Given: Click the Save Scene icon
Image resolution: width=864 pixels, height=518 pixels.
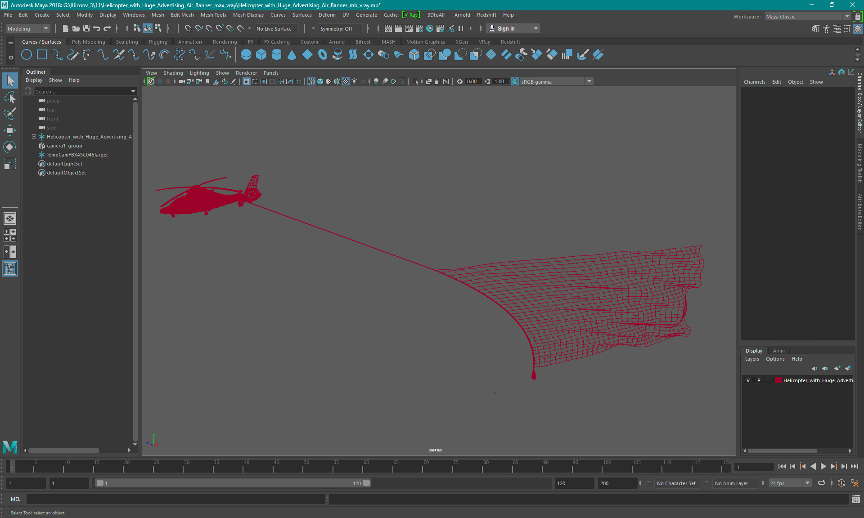Looking at the screenshot, I should point(86,28).
